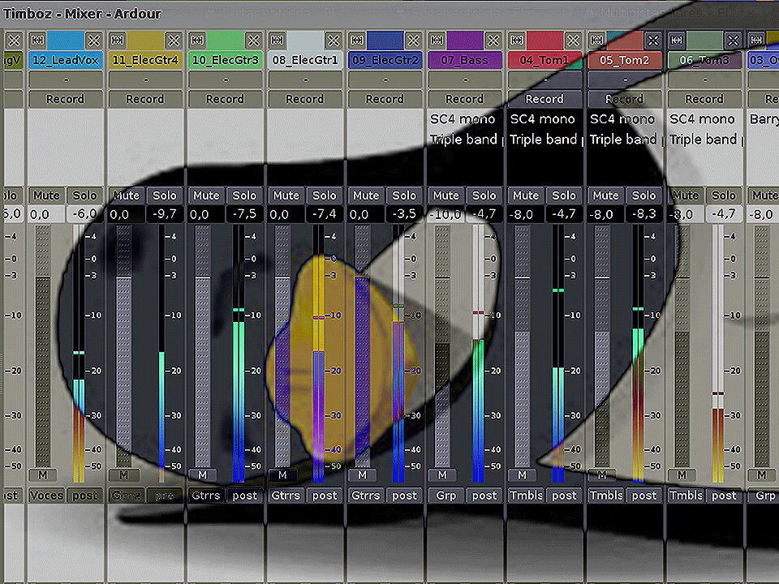Select SC4 mono plugin on 06_Tom3 strip
Image resolution: width=779 pixels, height=584 pixels.
point(704,119)
